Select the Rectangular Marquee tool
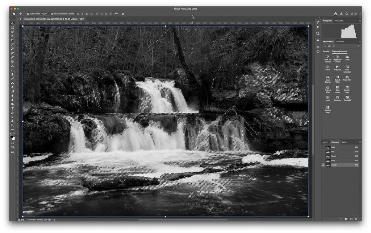 click(12, 28)
